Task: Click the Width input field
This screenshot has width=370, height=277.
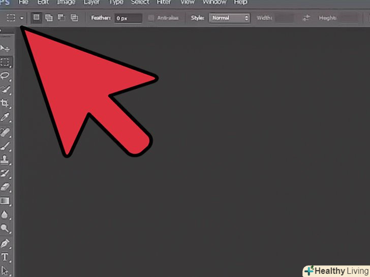Action: [285, 18]
